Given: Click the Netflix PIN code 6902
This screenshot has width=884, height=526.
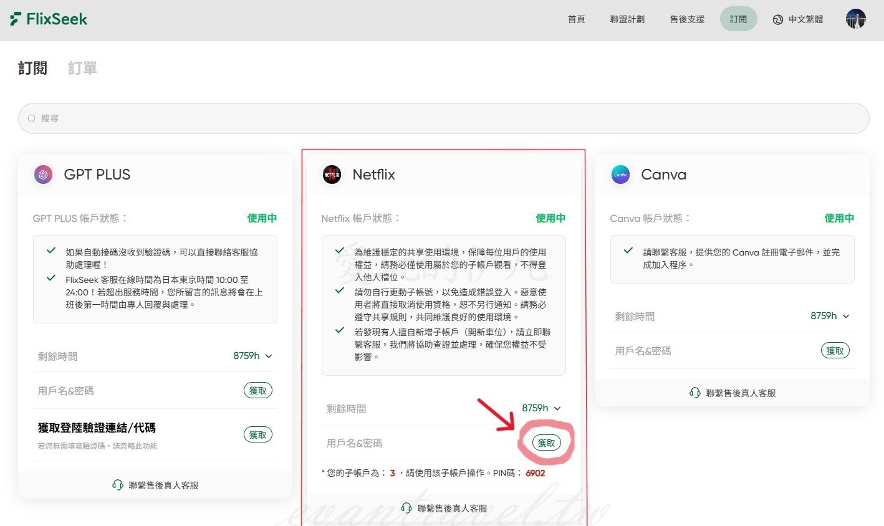Looking at the screenshot, I should coord(536,473).
